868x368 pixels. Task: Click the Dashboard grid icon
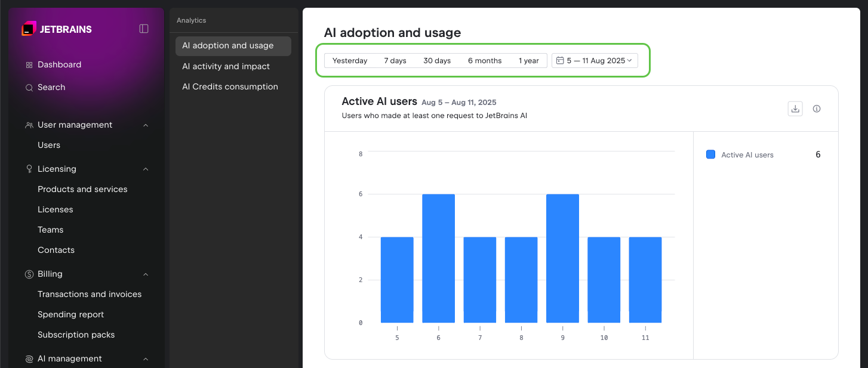[x=29, y=65]
